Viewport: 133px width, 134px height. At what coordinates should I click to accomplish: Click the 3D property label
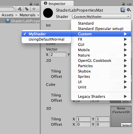point(49,108)
